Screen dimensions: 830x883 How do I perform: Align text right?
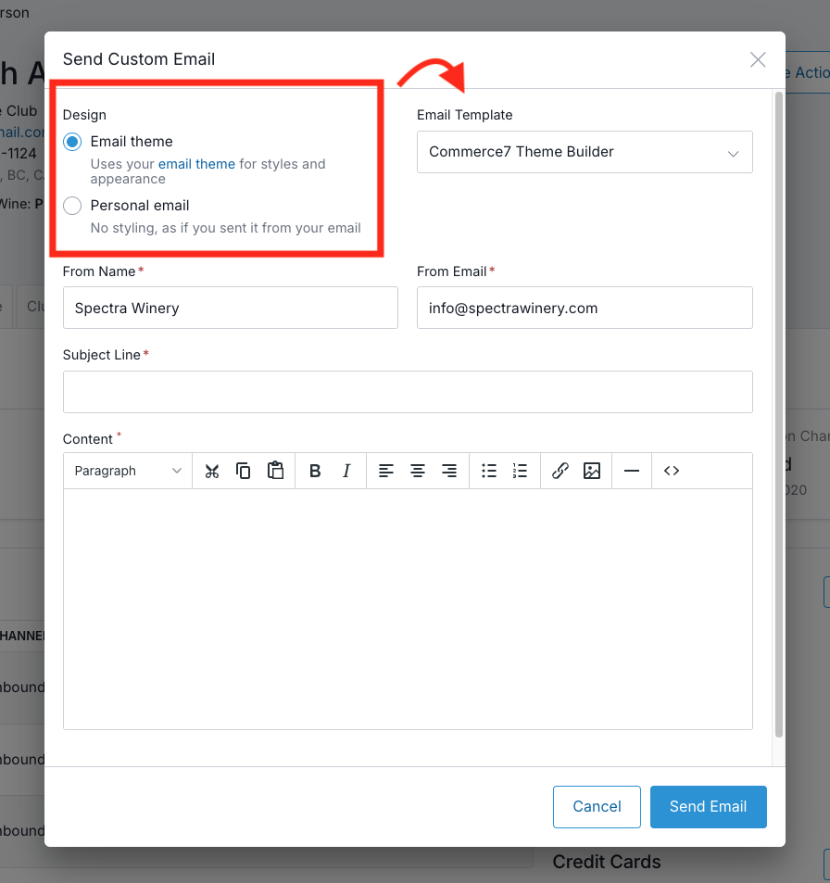448,471
